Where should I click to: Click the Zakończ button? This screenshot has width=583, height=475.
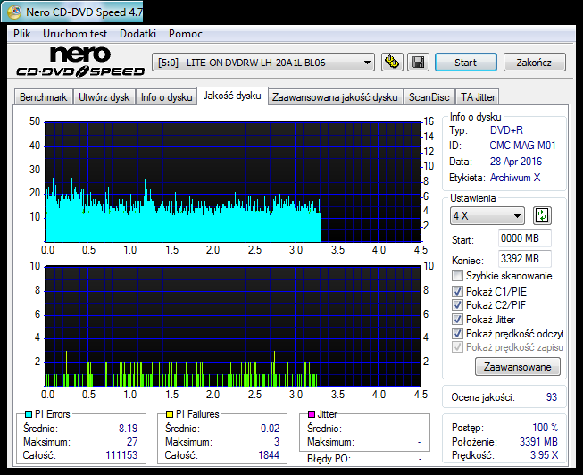tap(534, 62)
